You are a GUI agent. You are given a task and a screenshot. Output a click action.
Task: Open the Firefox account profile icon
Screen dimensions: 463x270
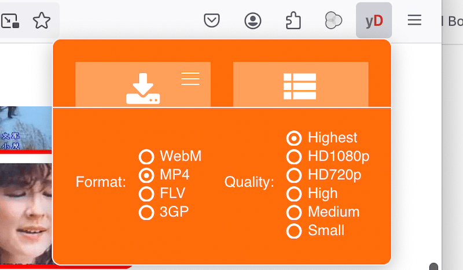point(253,21)
